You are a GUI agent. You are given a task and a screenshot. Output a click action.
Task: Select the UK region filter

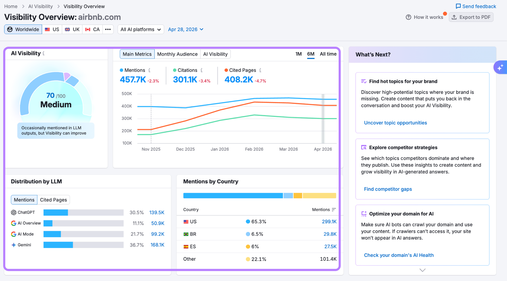point(72,29)
